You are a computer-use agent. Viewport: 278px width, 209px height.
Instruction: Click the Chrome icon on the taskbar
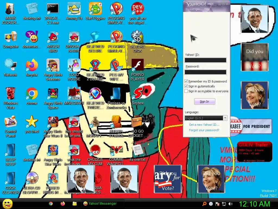click(51, 204)
